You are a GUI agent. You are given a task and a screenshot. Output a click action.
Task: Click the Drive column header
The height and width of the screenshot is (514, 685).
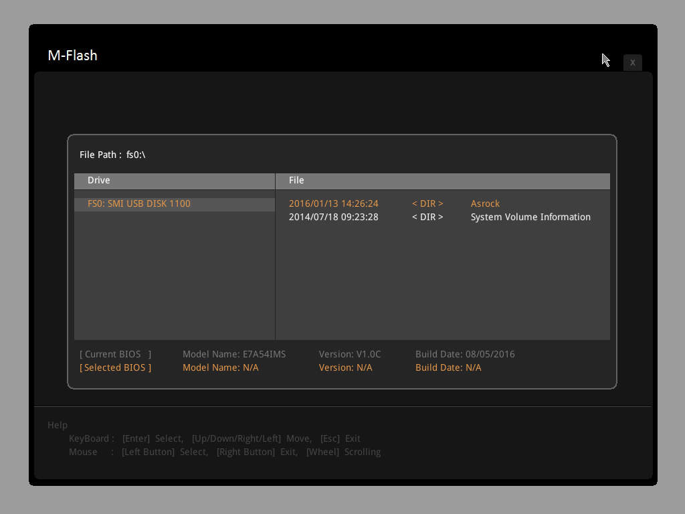coord(99,180)
